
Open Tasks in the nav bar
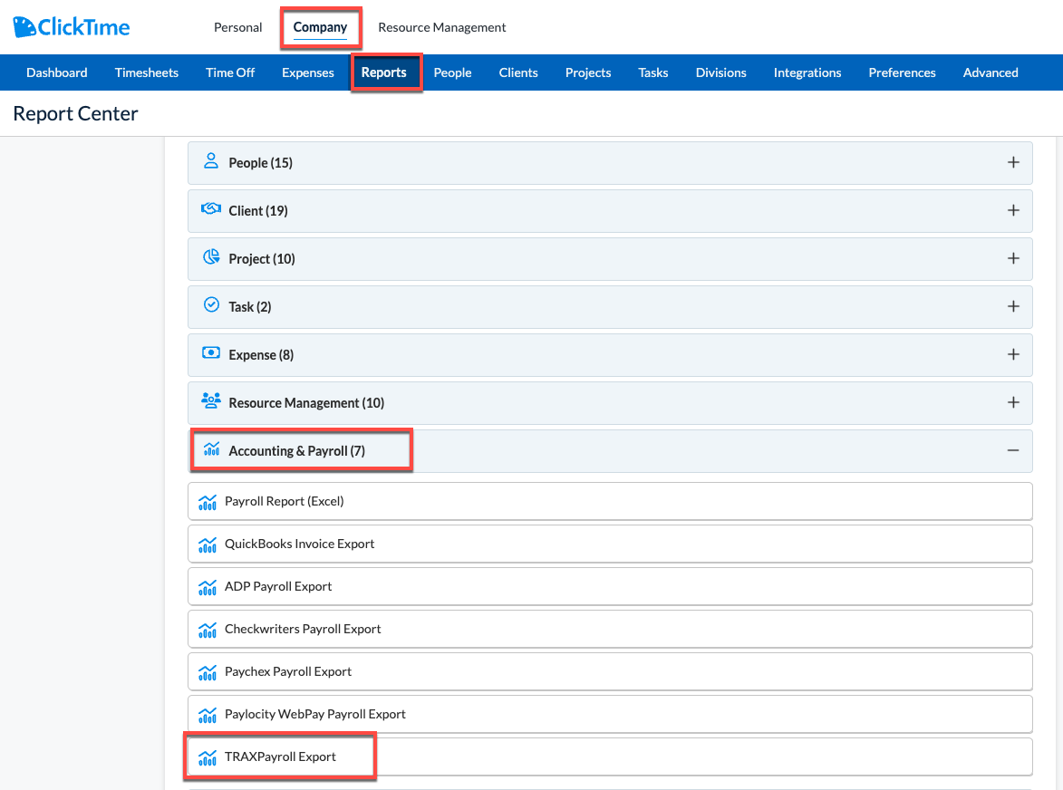click(652, 72)
